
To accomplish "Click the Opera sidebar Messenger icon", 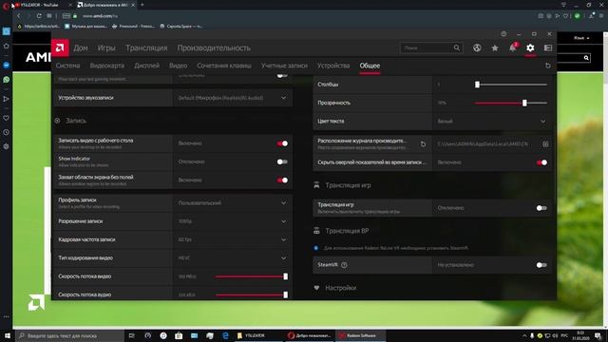I will pos(7,65).
